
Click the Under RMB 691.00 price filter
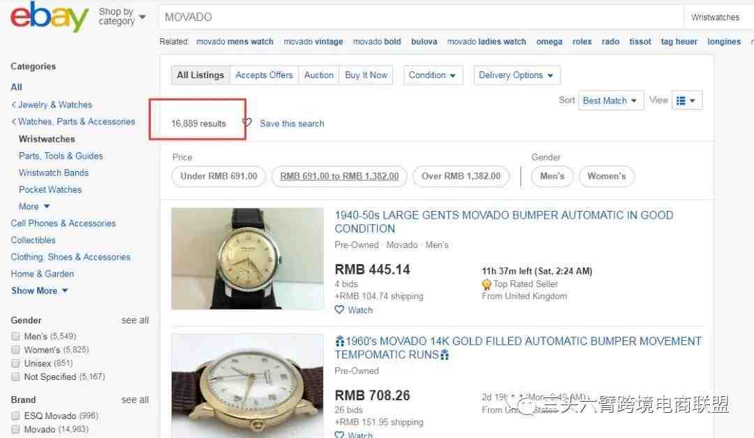pyautogui.click(x=219, y=176)
